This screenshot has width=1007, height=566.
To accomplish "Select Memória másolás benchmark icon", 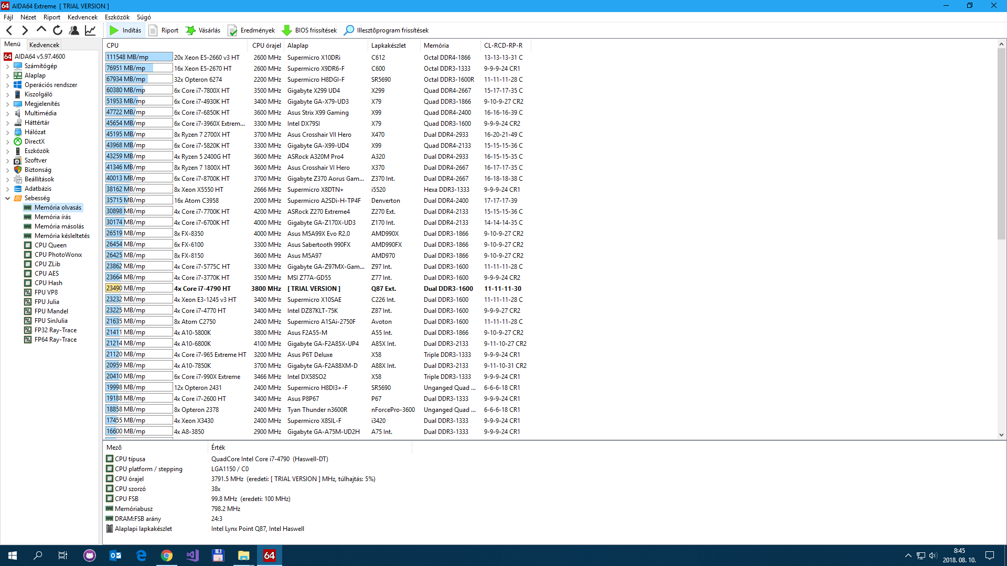I will click(x=28, y=226).
